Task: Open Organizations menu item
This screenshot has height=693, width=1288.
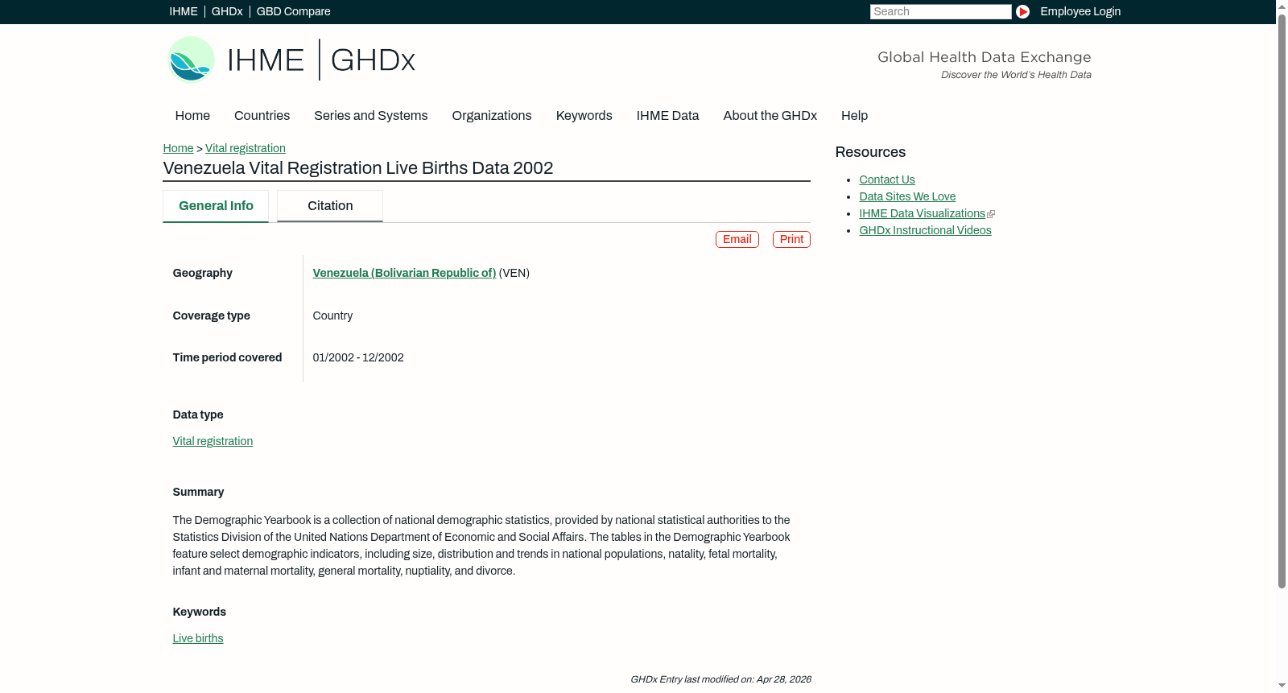Action: (x=492, y=116)
